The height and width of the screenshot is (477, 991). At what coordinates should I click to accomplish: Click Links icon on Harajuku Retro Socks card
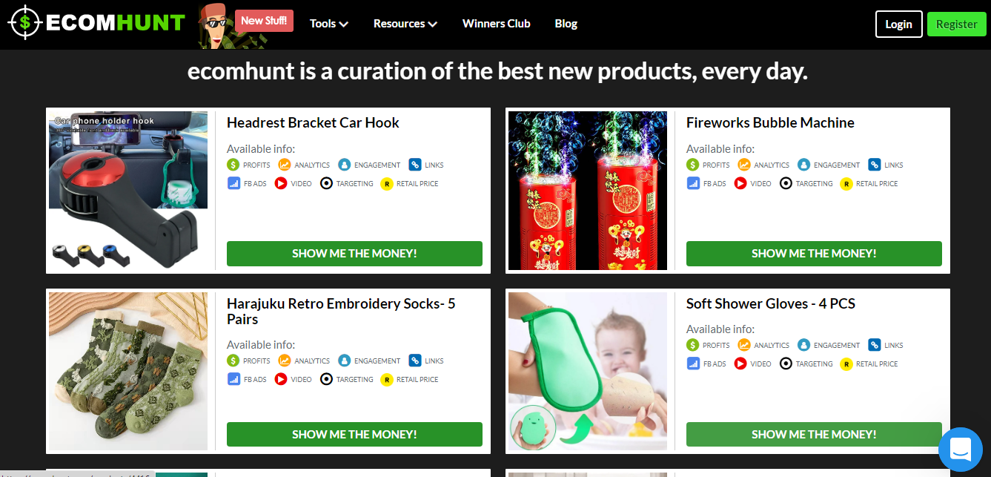[x=415, y=361]
